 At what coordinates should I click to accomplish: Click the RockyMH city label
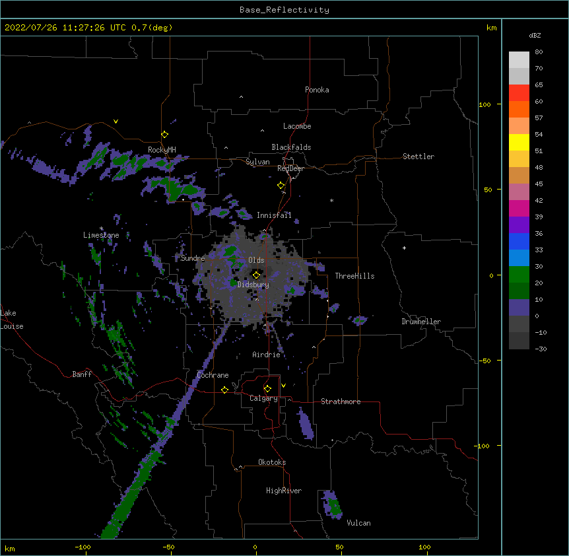point(162,150)
